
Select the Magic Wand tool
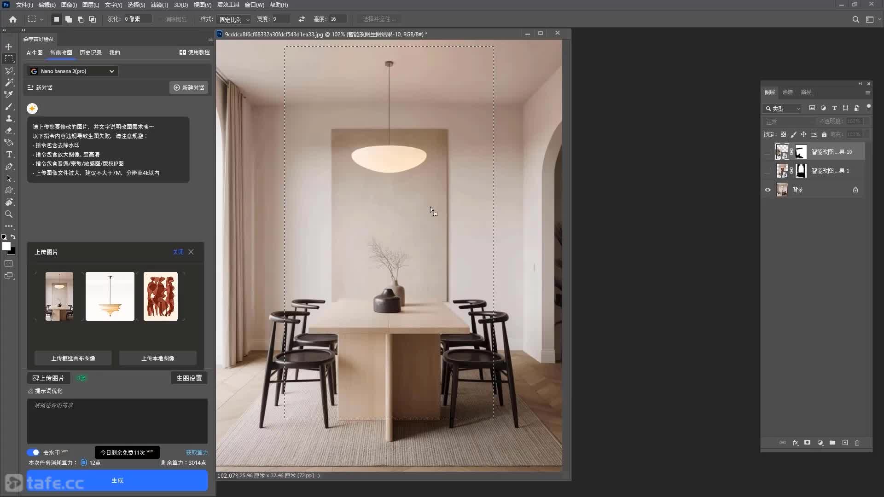9,82
